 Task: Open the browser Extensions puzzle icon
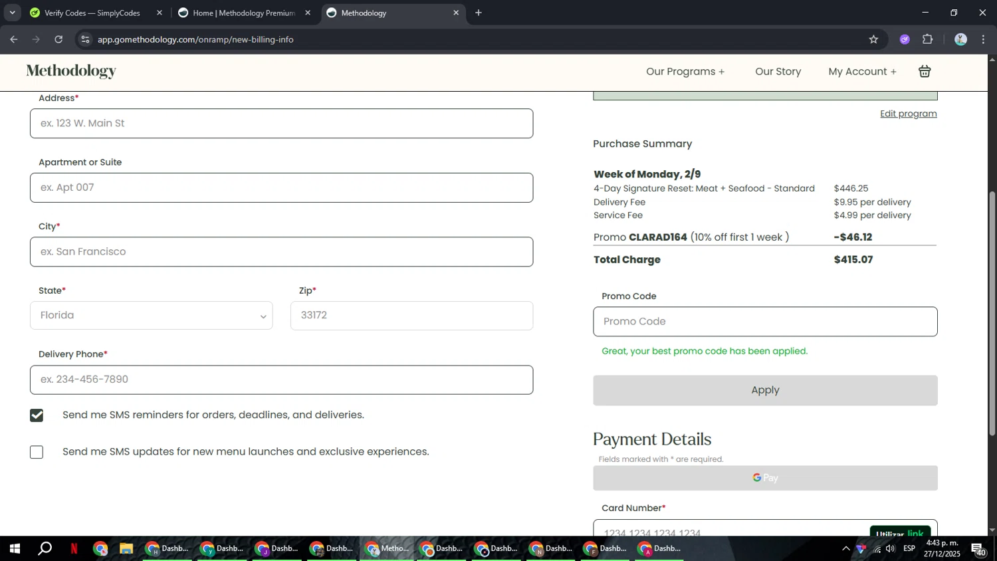pos(928,39)
